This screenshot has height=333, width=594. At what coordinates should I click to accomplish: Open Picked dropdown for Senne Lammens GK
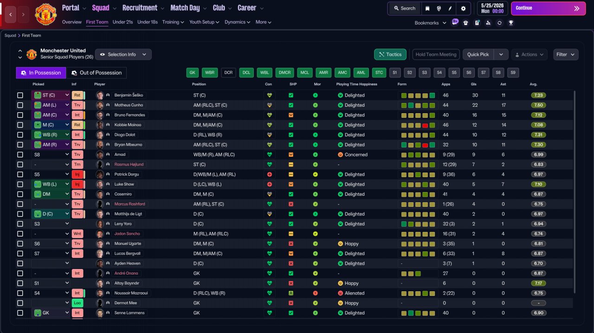click(x=51, y=313)
